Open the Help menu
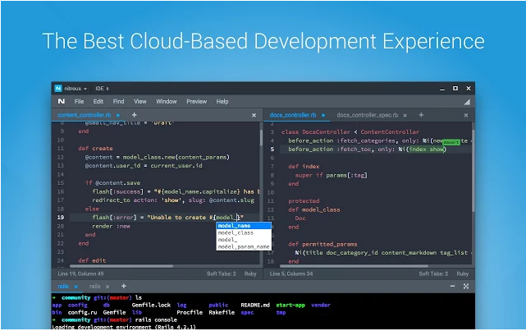Screen dimensions: 526x331 tap(222, 101)
